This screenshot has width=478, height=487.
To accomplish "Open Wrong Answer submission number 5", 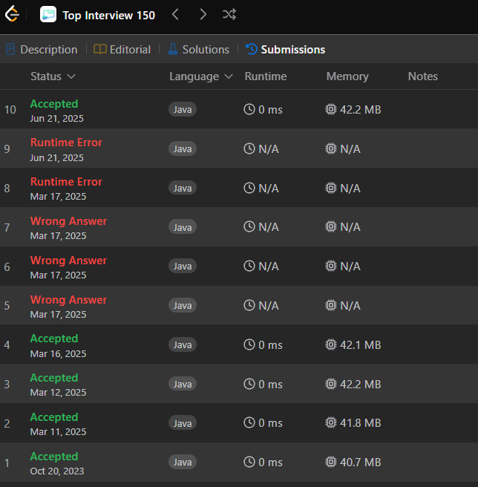I will [239, 305].
